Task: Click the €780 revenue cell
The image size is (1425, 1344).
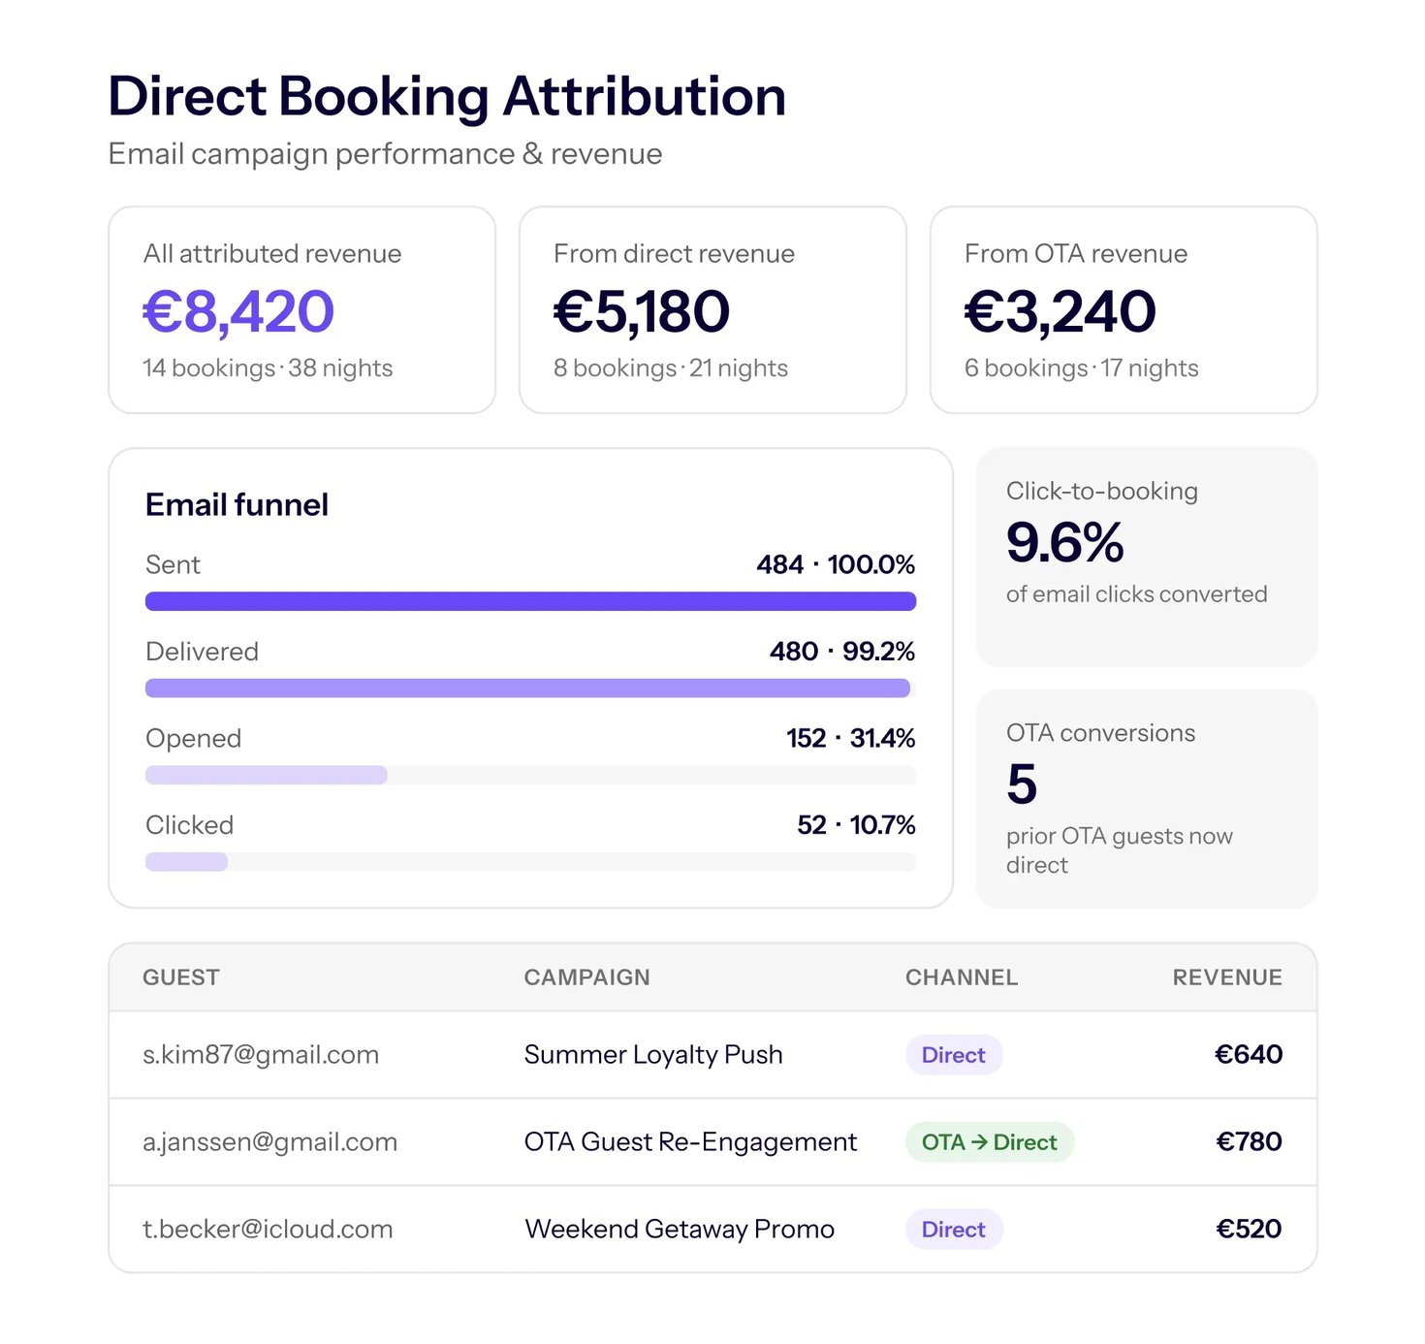Action: pyautogui.click(x=1249, y=1142)
